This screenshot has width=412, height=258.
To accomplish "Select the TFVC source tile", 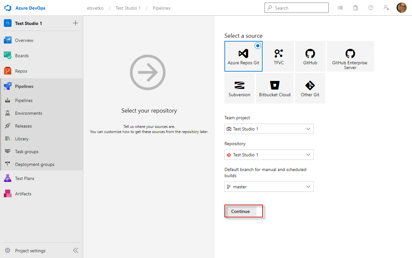I will [x=279, y=56].
